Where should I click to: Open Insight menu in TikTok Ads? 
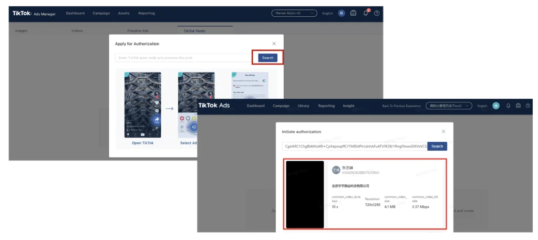(x=349, y=106)
